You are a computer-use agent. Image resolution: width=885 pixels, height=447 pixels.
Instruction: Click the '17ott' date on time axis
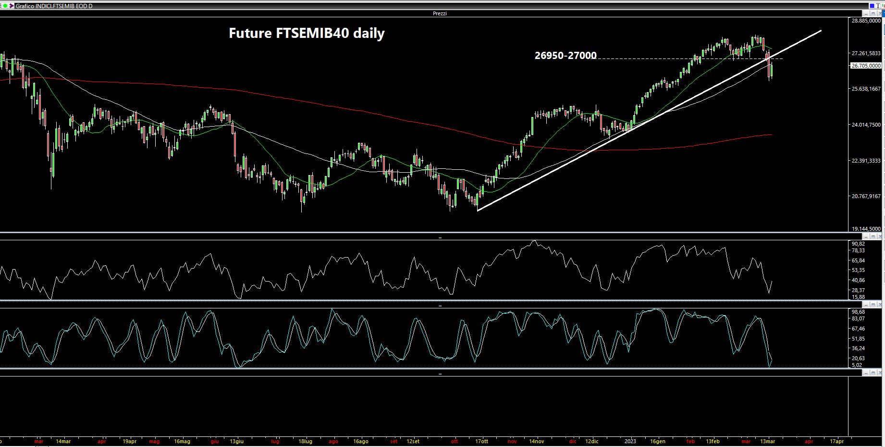click(x=481, y=441)
